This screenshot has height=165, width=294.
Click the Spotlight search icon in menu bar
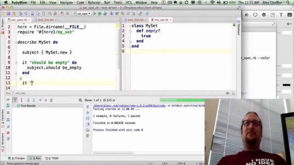(x=288, y=2)
